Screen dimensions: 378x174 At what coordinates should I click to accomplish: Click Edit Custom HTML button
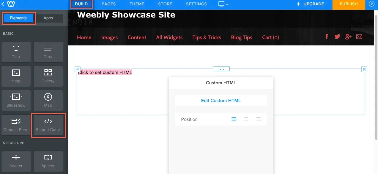[221, 101]
